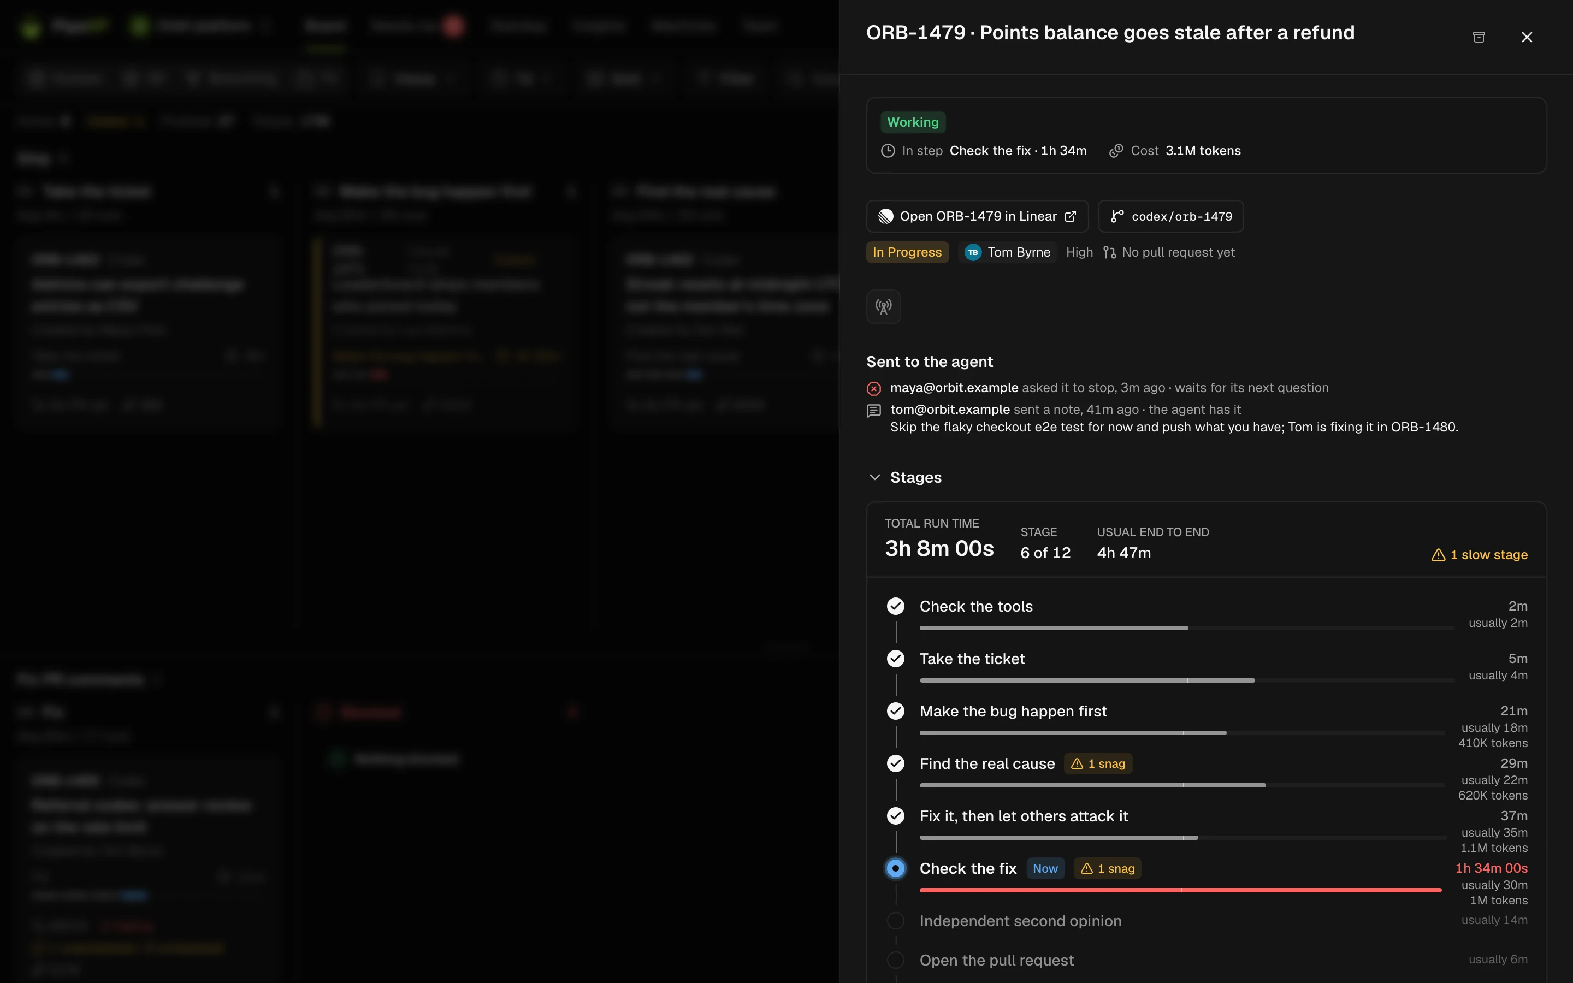Image resolution: width=1573 pixels, height=983 pixels.
Task: Click the red progress bar for Check the fix
Action: point(1180,890)
